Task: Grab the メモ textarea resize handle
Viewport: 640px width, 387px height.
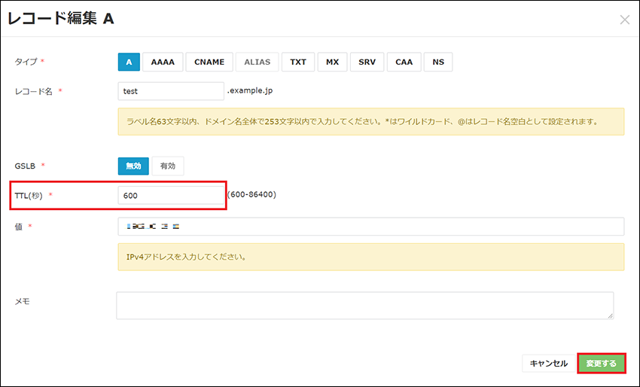Action: coord(611,316)
